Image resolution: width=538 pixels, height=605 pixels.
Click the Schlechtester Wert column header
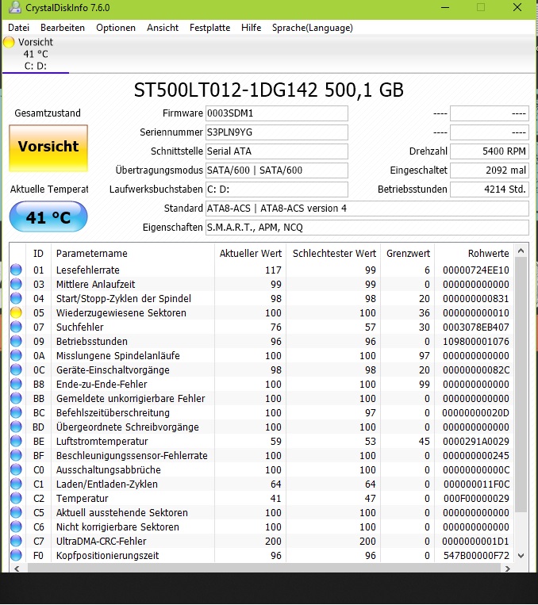tap(333, 254)
